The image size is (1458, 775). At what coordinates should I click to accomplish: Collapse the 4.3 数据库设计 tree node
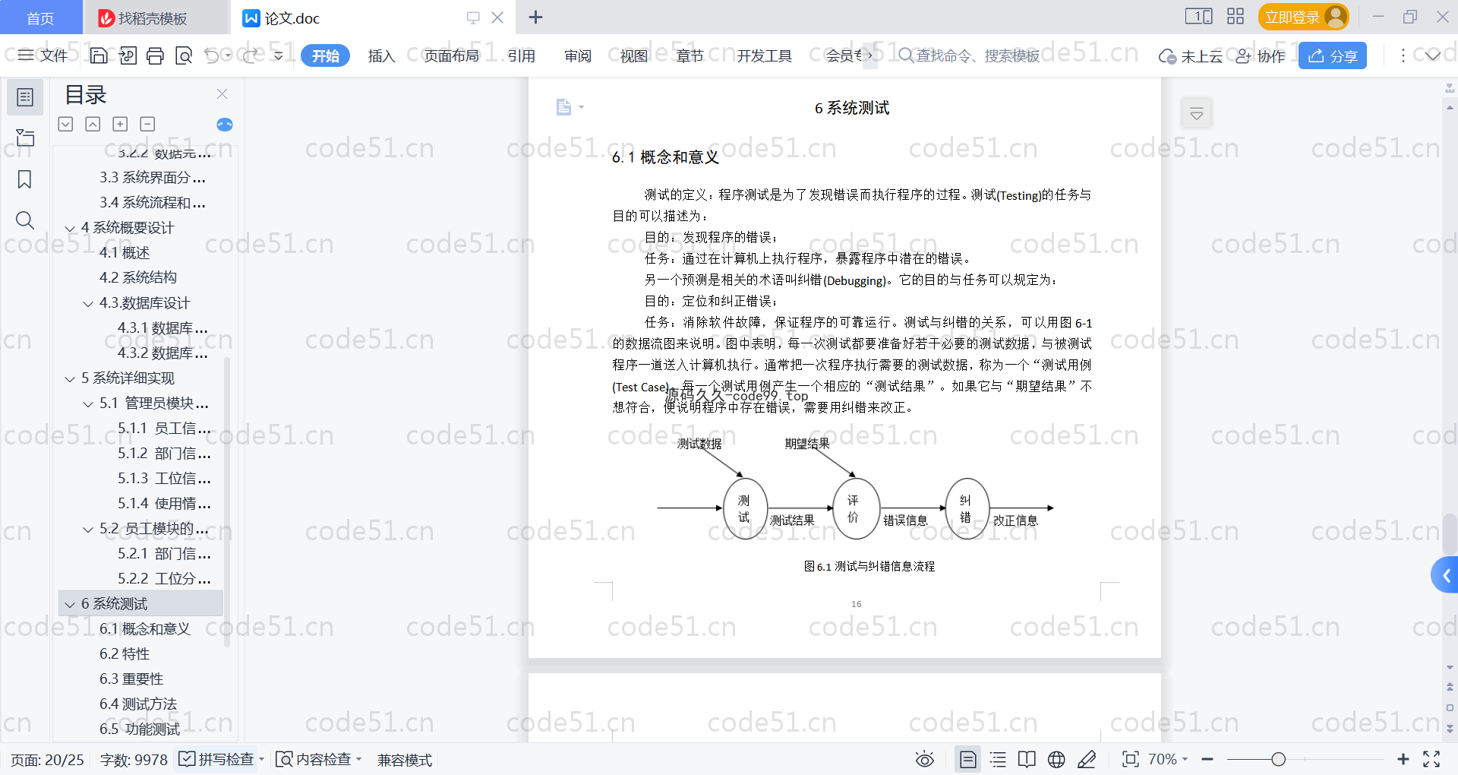tap(88, 303)
